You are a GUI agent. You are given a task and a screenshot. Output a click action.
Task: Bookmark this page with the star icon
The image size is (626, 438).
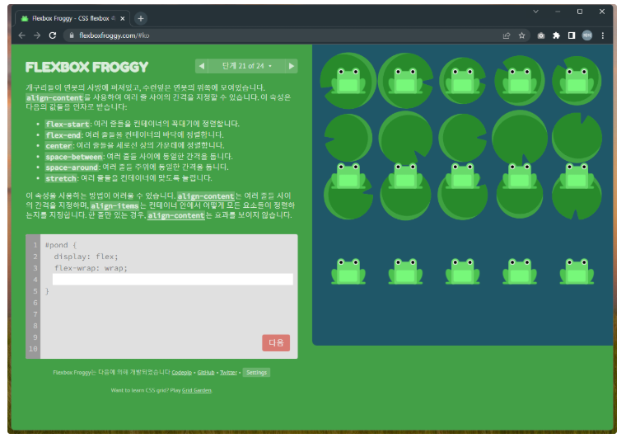[521, 35]
